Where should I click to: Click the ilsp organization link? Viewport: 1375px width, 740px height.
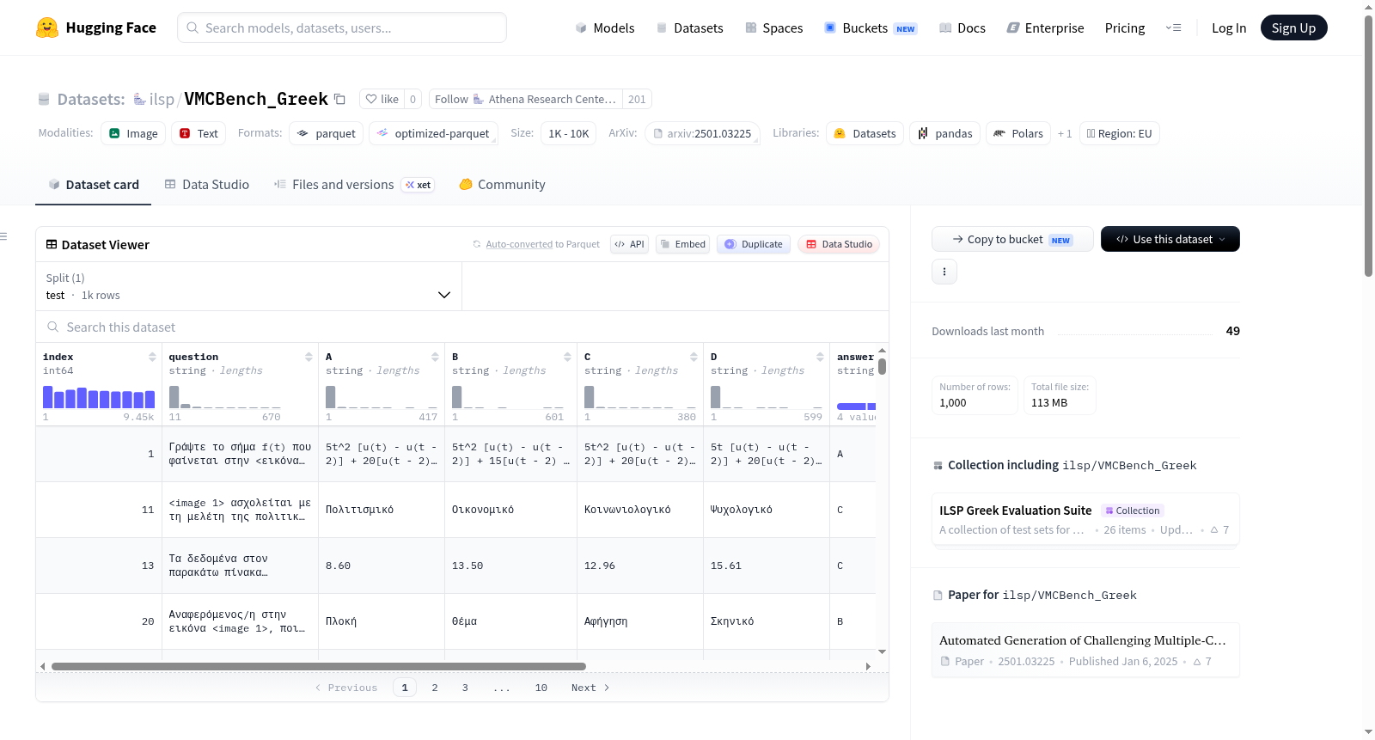tap(162, 99)
